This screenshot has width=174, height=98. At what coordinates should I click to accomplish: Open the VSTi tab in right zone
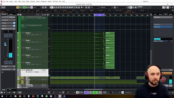click(155, 14)
